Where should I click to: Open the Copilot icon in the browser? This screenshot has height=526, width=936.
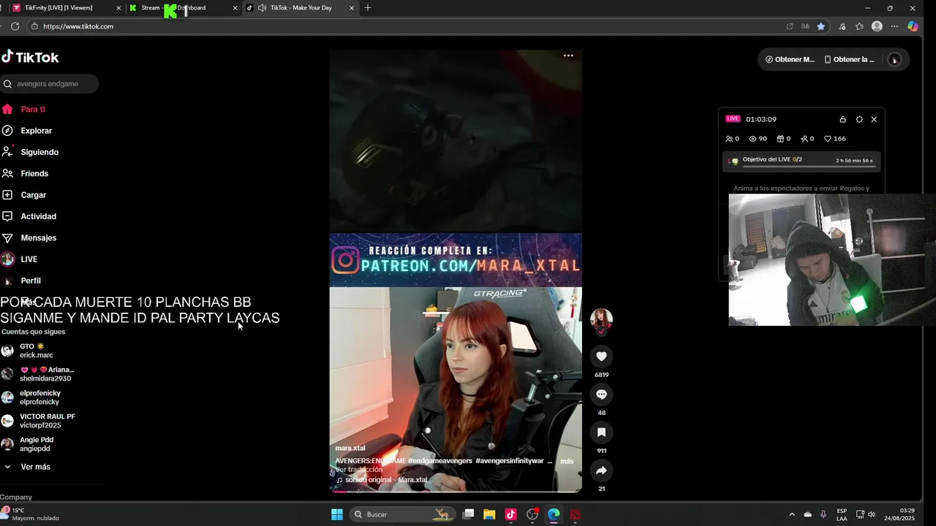click(x=913, y=26)
